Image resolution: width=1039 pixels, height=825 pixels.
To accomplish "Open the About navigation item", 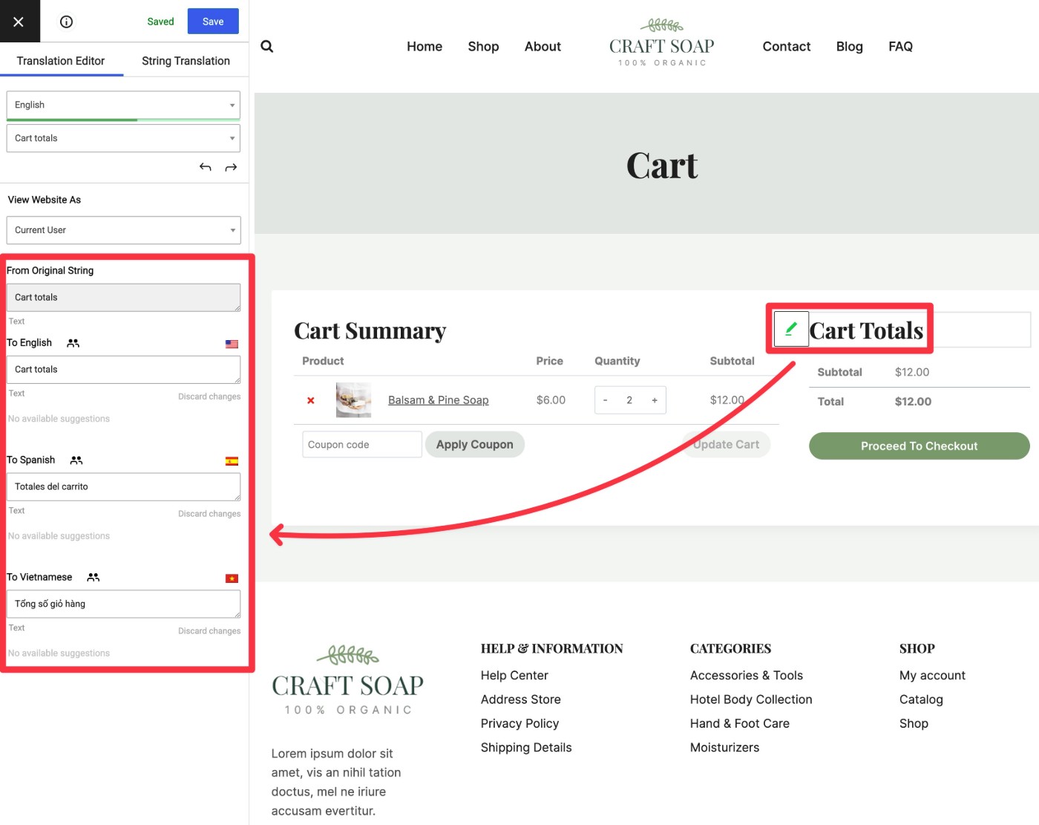I will click(543, 46).
